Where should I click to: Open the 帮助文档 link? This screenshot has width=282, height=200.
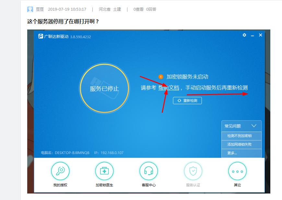tap(169, 88)
